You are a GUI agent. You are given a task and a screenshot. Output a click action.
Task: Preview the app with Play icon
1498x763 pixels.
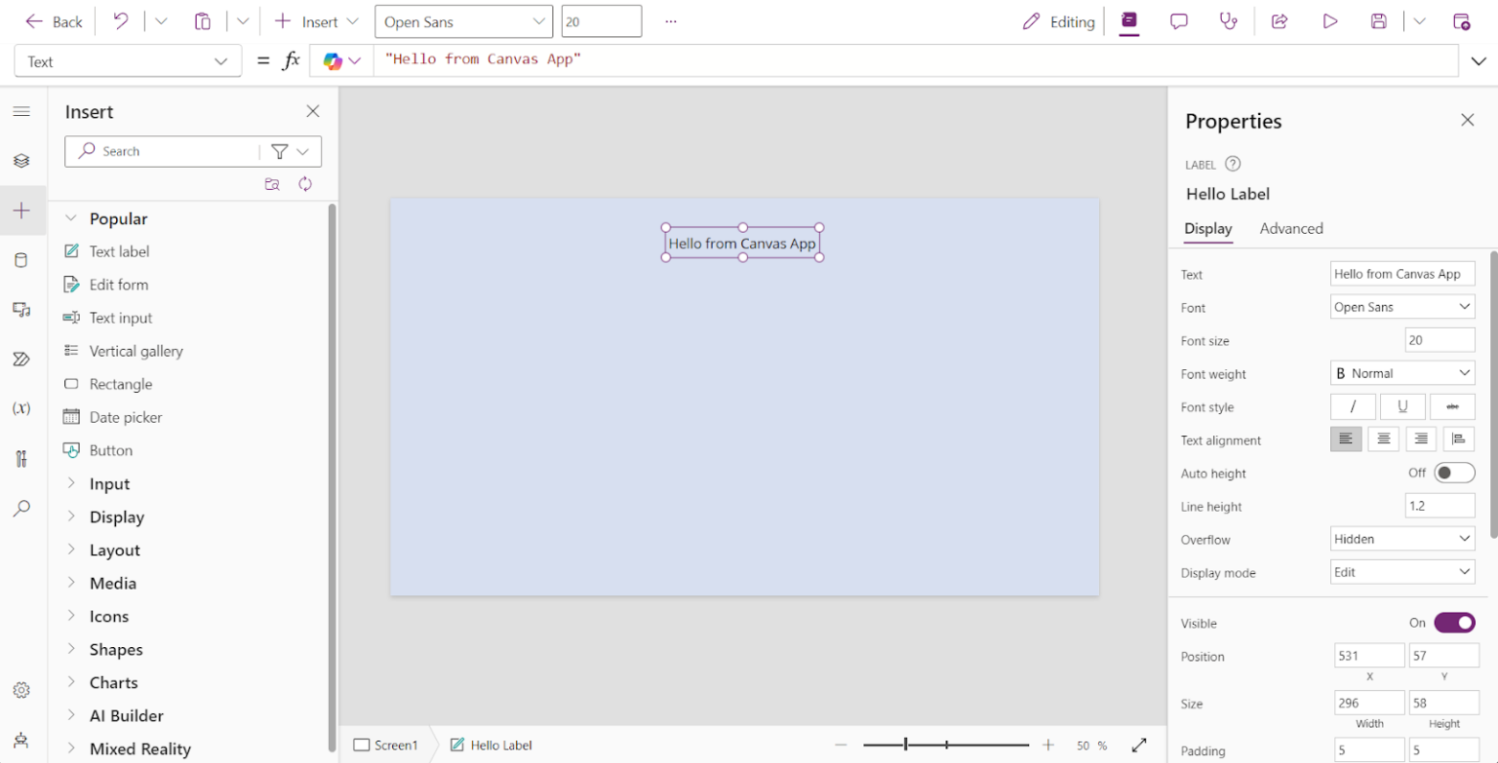[1329, 21]
